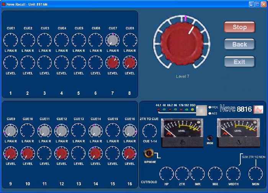Toggle the AES clock indicator
268x193 pixels.
[x=210, y=113]
